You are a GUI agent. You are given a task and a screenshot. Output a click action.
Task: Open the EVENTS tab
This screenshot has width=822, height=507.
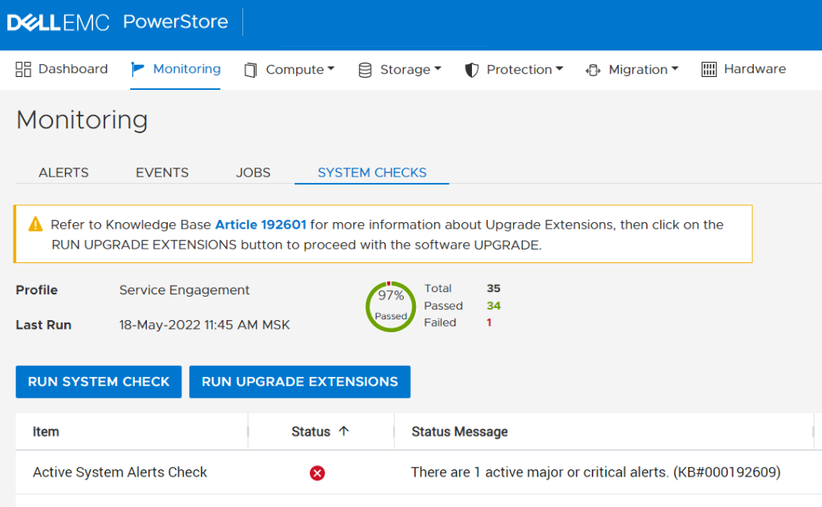point(162,172)
